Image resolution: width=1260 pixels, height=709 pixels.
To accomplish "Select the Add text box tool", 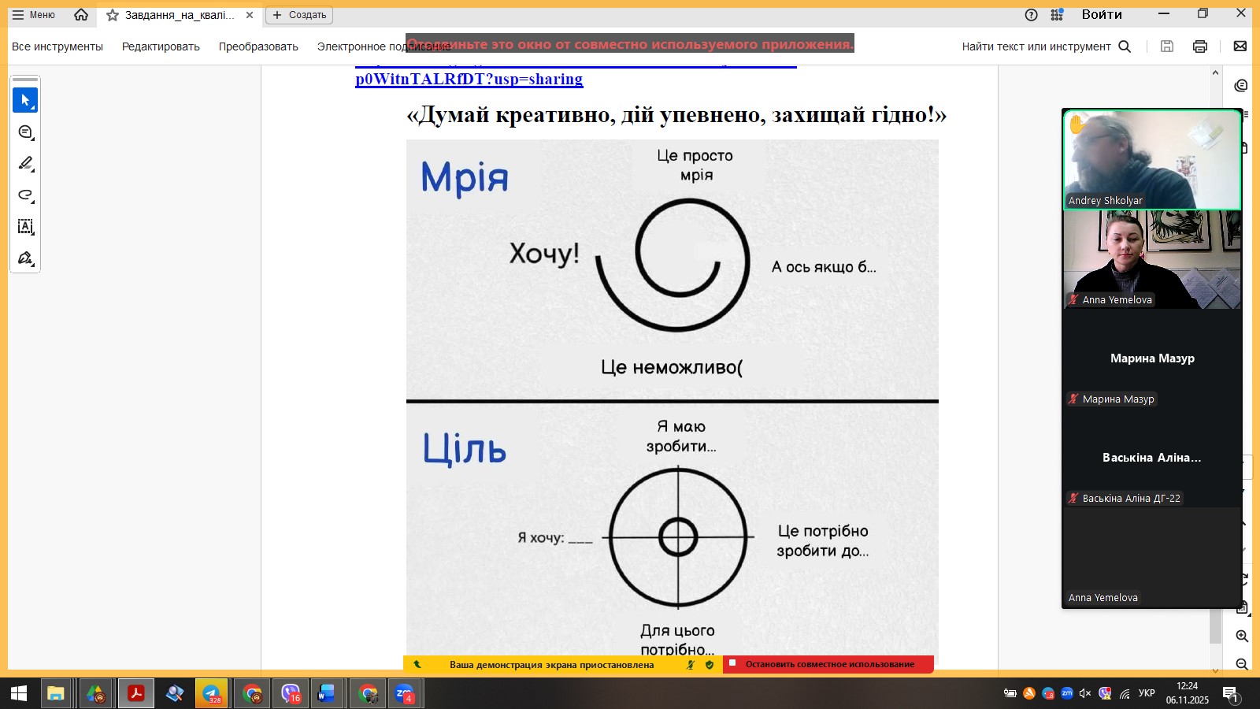I will tap(24, 226).
